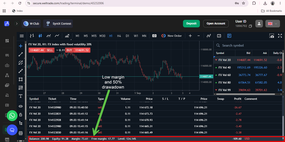Click the browser reload button
This screenshot has width=285, height=142.
pos(20,3)
